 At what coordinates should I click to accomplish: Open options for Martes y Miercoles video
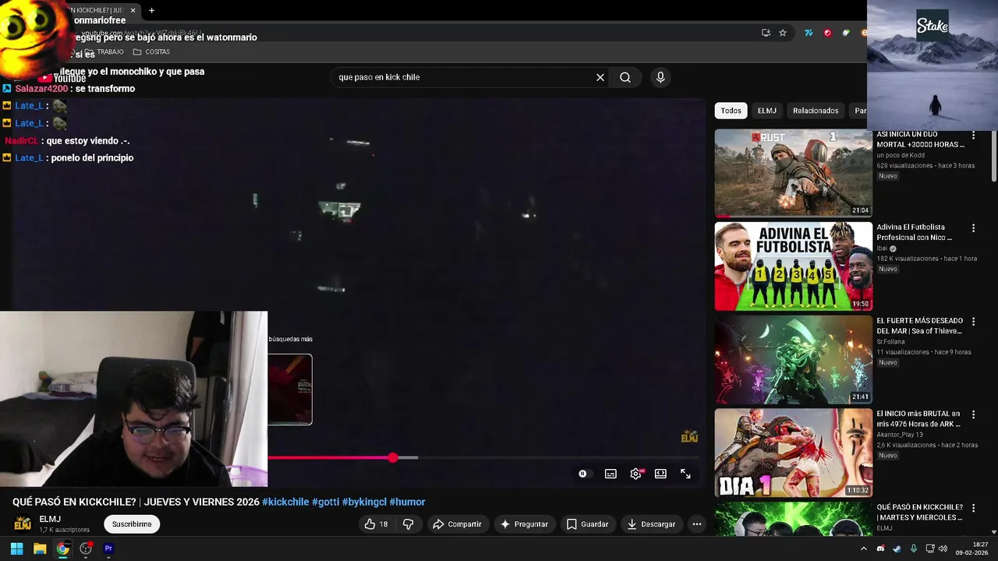click(973, 508)
